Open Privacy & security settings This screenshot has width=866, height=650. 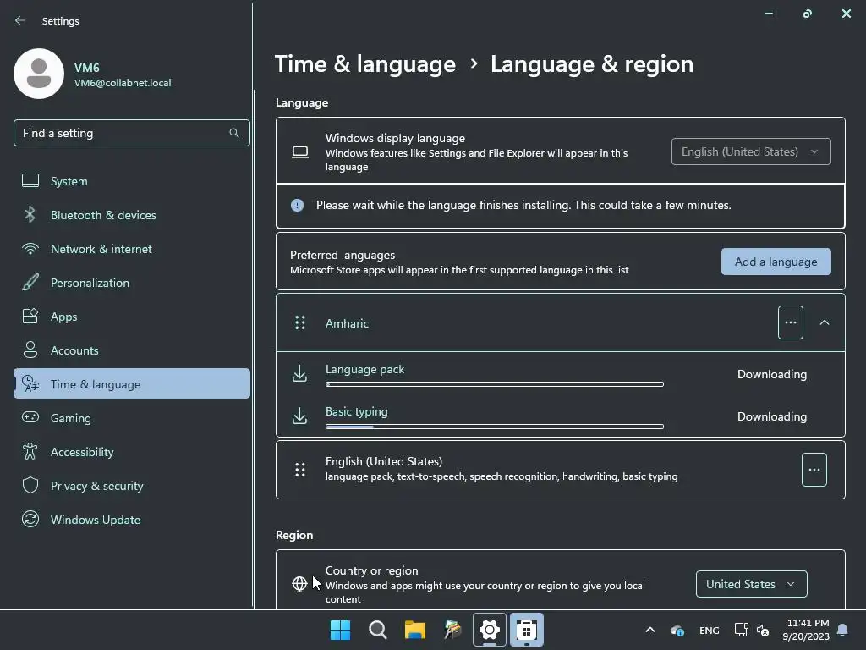(x=131, y=485)
